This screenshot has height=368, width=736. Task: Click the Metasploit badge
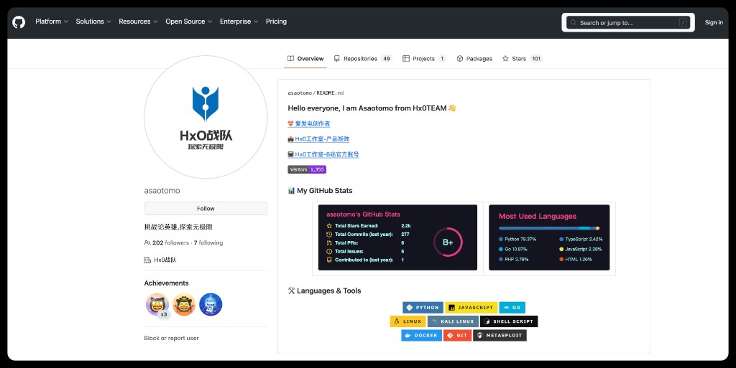point(500,335)
